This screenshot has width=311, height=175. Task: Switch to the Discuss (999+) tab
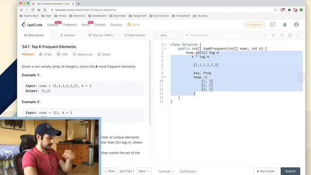(101, 35)
